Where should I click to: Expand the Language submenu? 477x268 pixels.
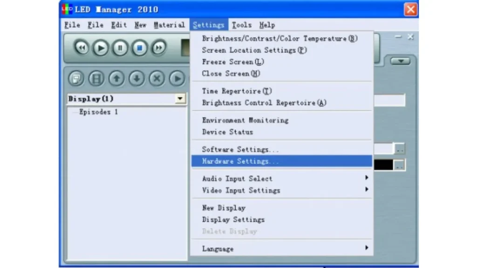(218, 248)
